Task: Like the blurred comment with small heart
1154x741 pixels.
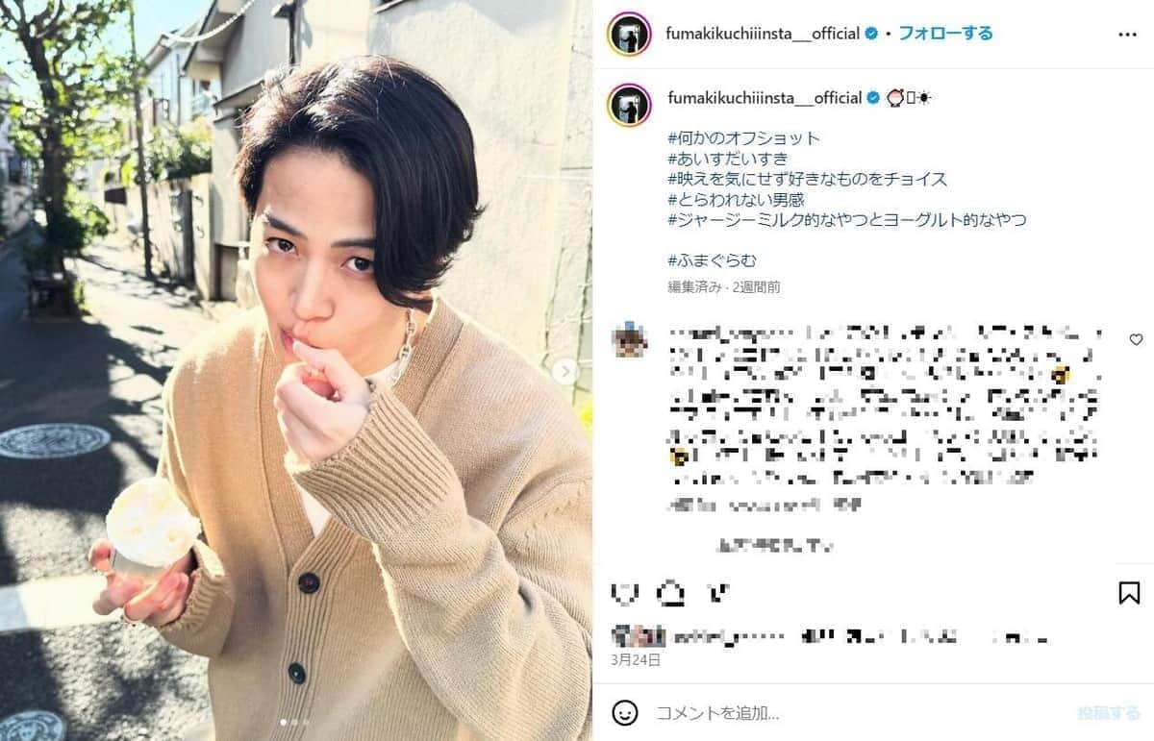Action: click(x=1136, y=339)
